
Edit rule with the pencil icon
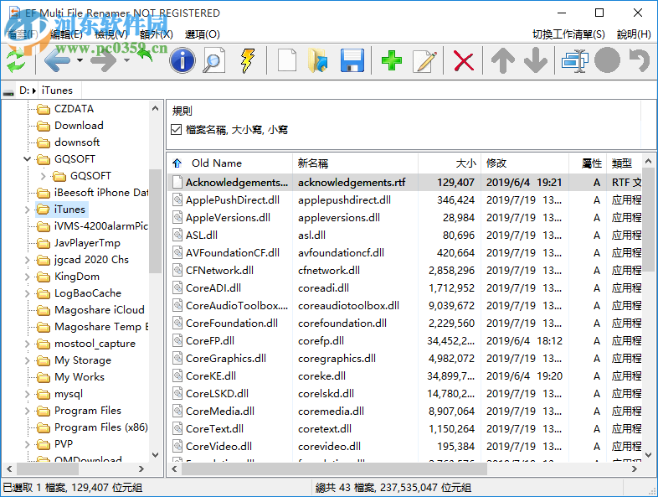tap(424, 61)
